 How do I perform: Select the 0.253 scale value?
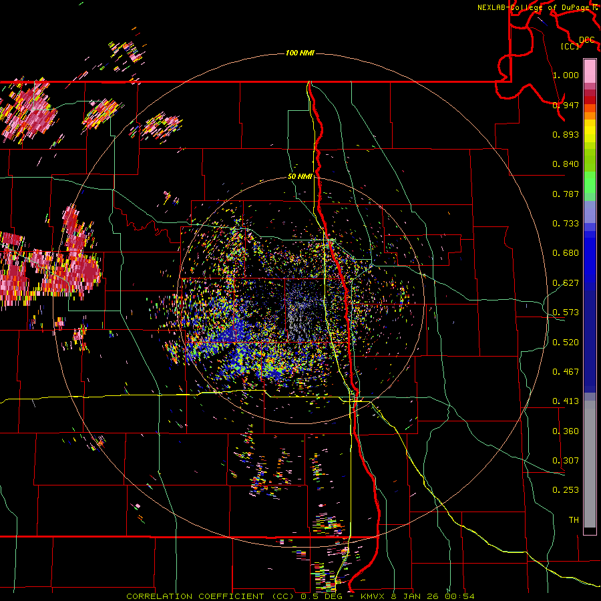[566, 490]
